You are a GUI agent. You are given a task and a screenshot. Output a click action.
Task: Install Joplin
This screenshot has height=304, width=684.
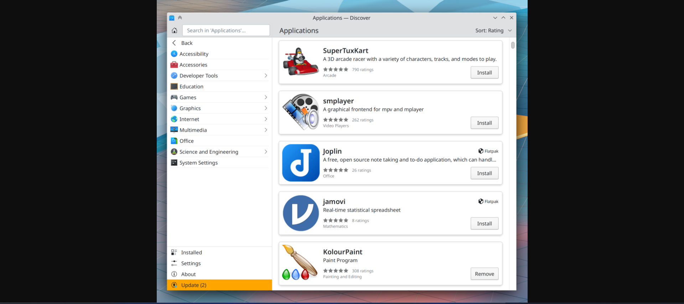point(484,173)
